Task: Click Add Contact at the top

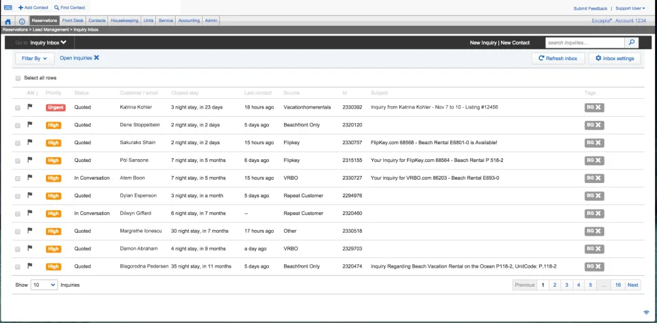Action: point(34,8)
